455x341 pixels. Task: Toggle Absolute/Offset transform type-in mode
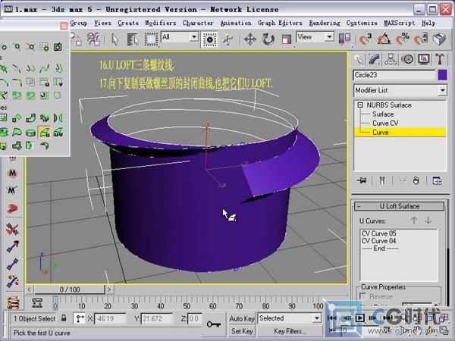(x=79, y=318)
